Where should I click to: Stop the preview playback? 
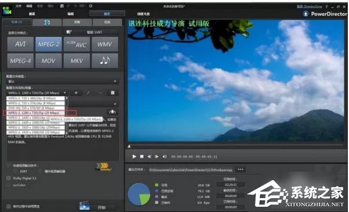pos(142,156)
